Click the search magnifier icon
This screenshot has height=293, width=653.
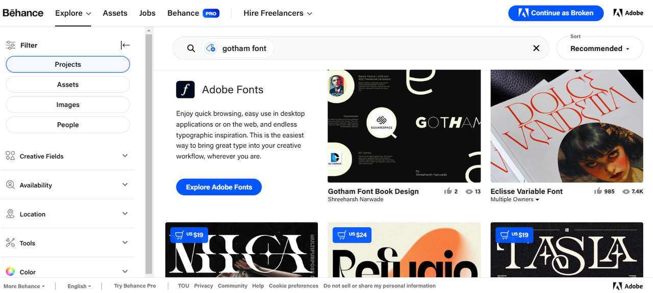(x=191, y=48)
